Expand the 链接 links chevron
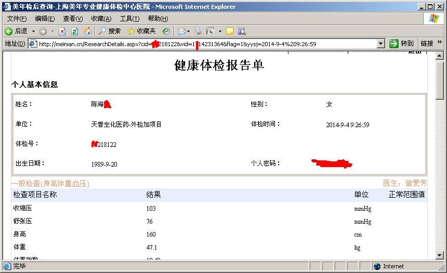This screenshot has height=273, width=447. point(440,42)
